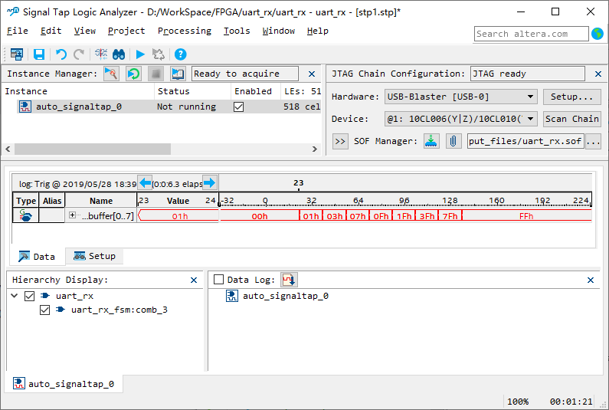Read data icon in Instance Manager

pos(178,74)
